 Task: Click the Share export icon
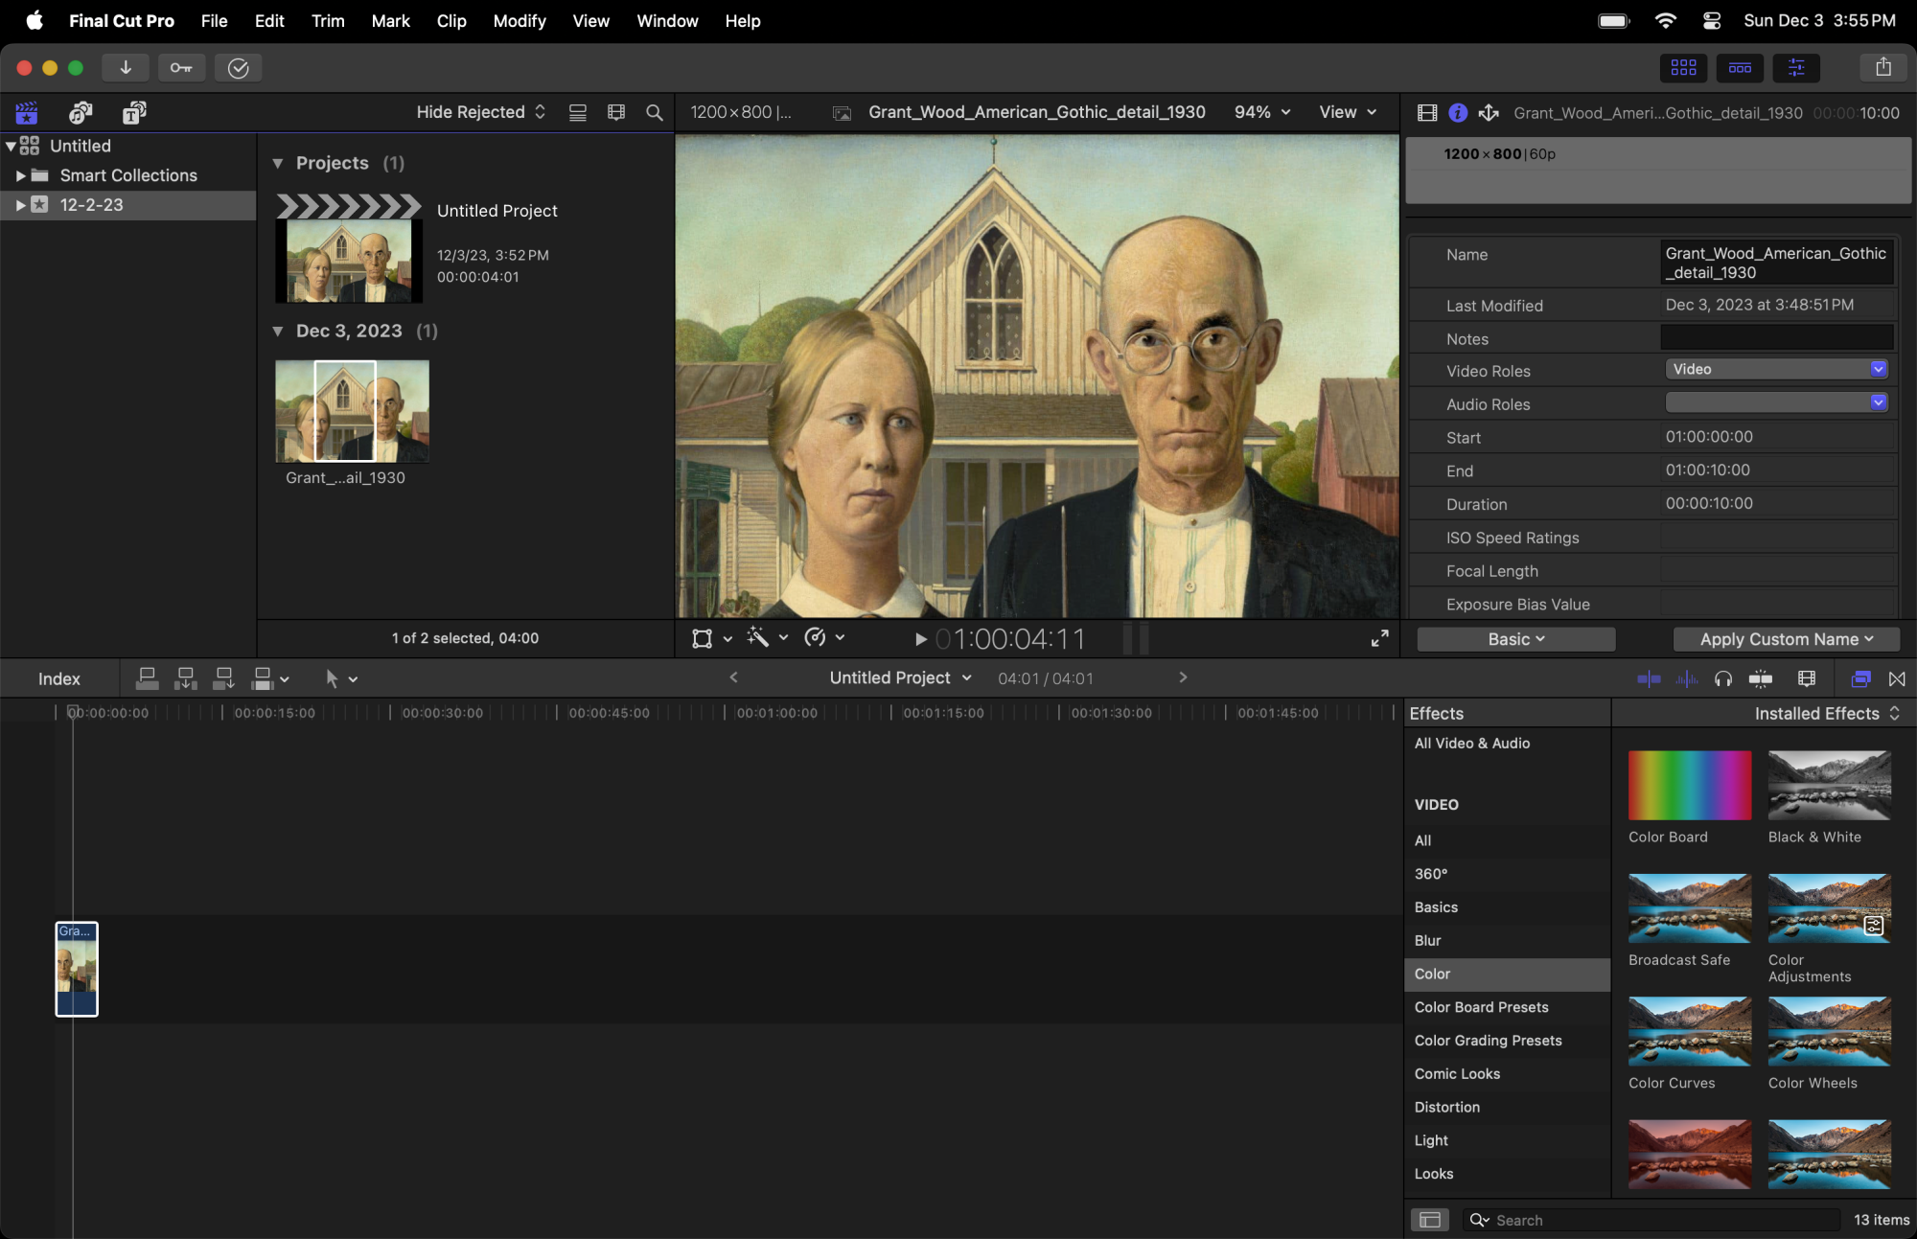pyautogui.click(x=1883, y=67)
